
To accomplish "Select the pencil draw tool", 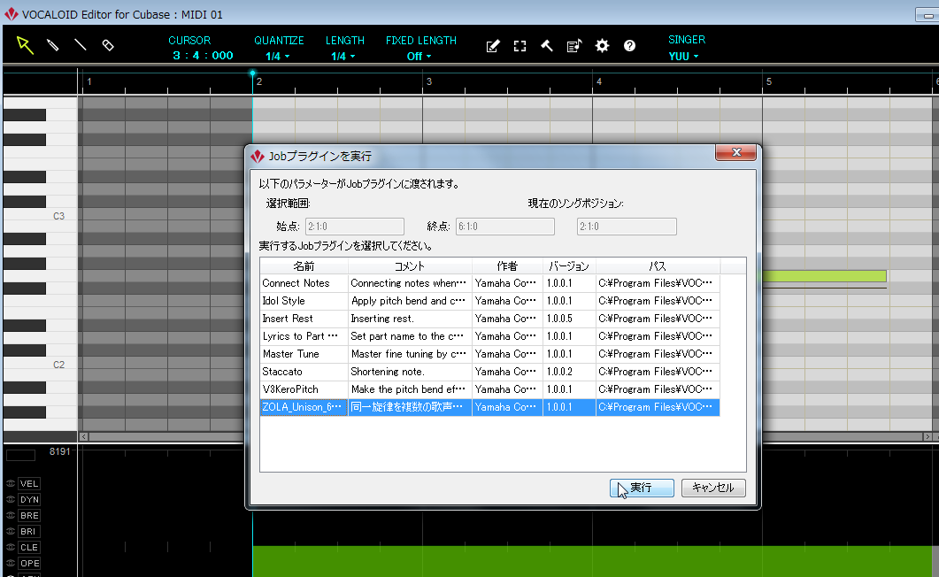I will (53, 45).
